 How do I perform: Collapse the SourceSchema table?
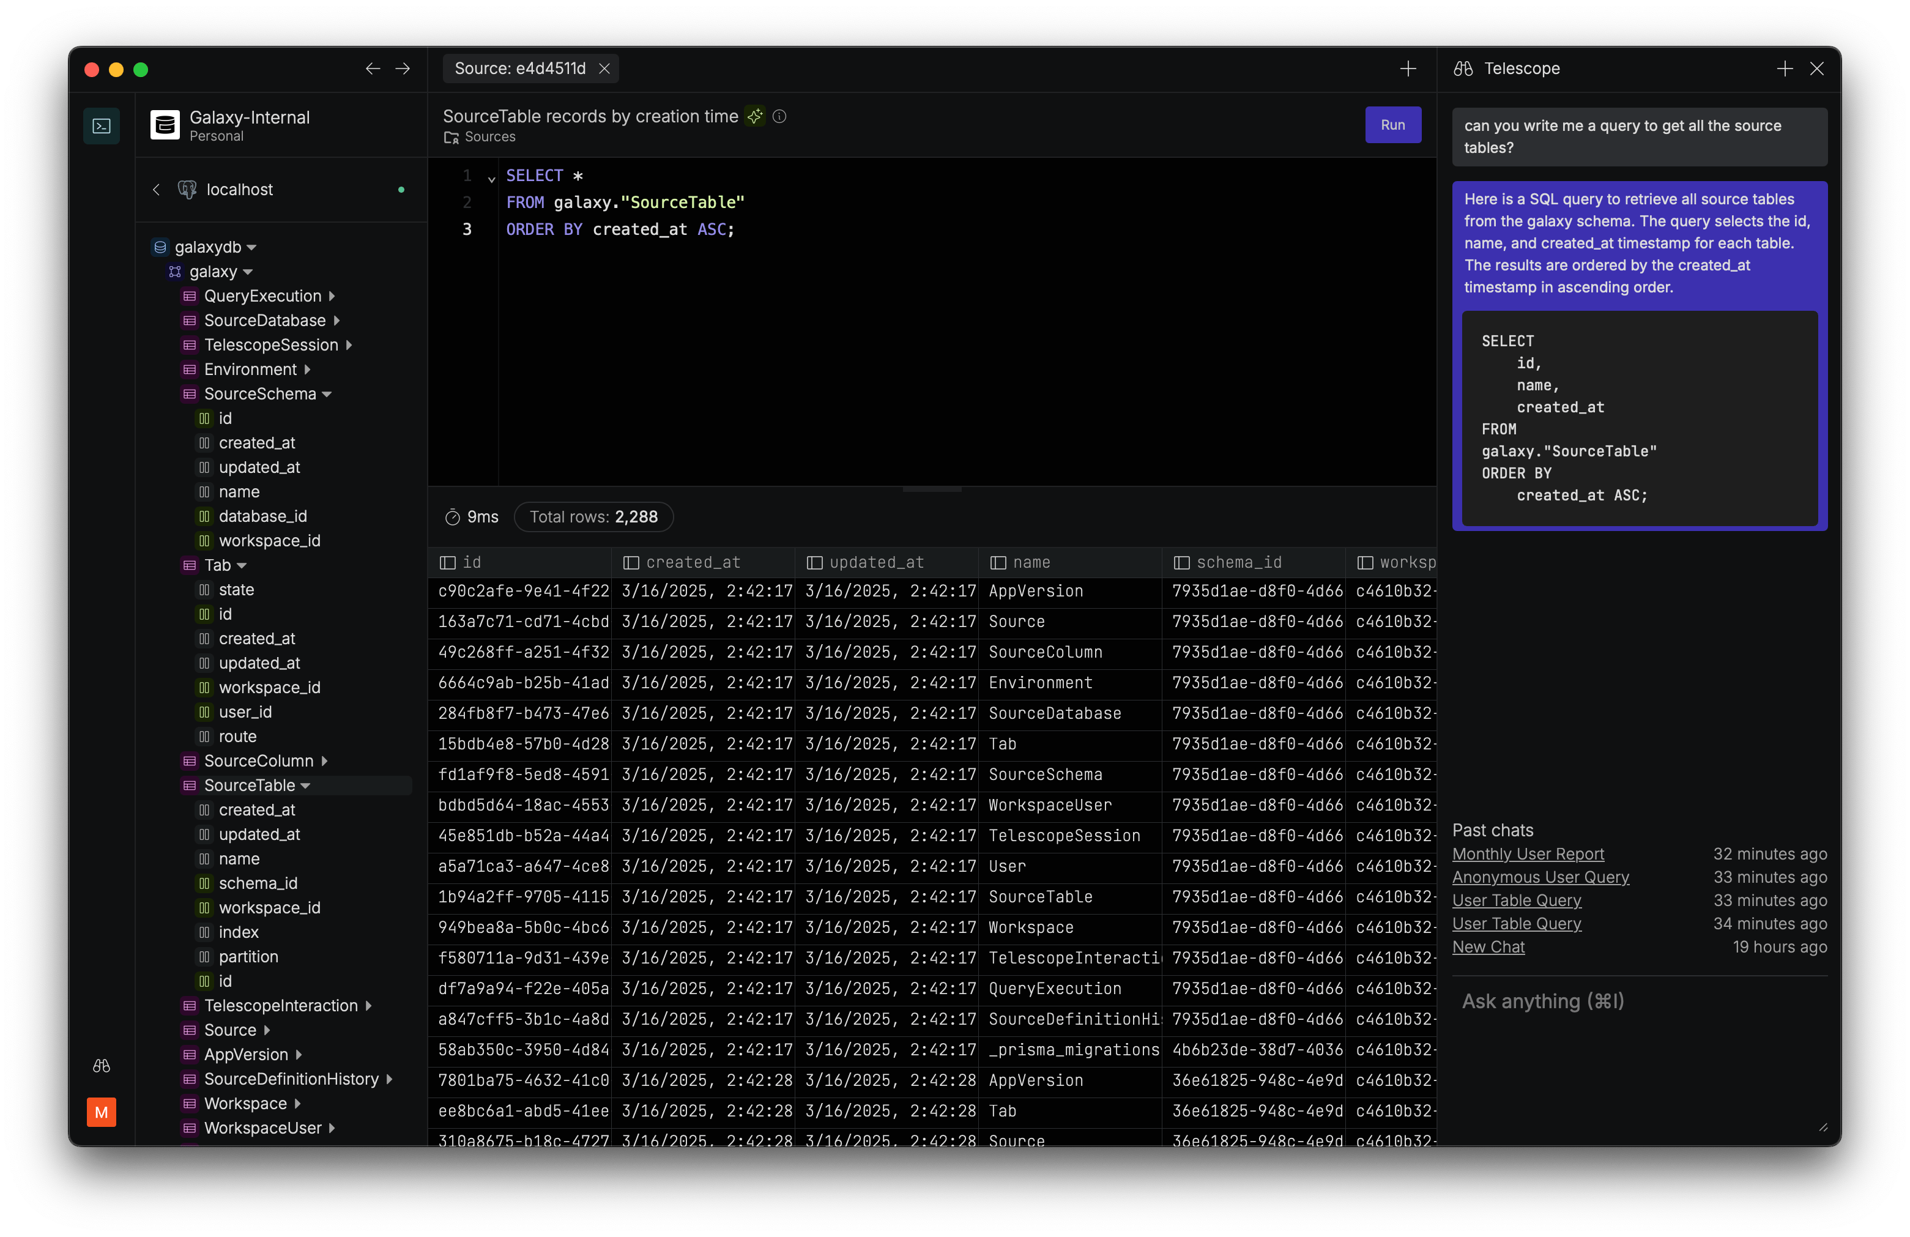point(327,394)
